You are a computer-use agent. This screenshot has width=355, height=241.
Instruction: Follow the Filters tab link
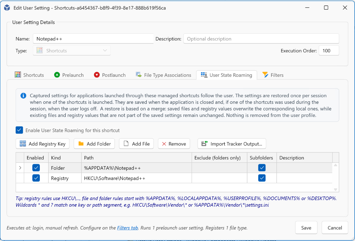click(127, 228)
